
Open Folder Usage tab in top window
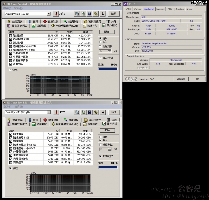(x=92, y=21)
